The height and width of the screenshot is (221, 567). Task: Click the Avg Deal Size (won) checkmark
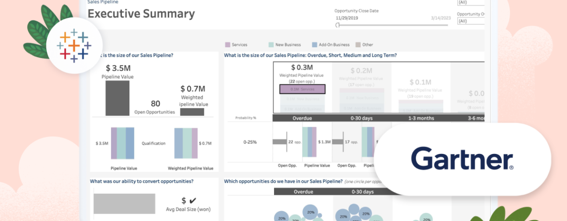193,201
